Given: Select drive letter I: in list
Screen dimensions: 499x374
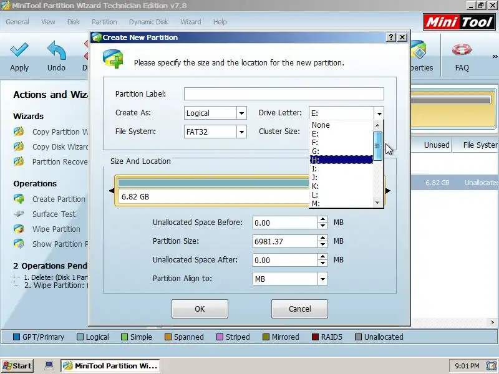Looking at the screenshot, I should click(x=341, y=168).
